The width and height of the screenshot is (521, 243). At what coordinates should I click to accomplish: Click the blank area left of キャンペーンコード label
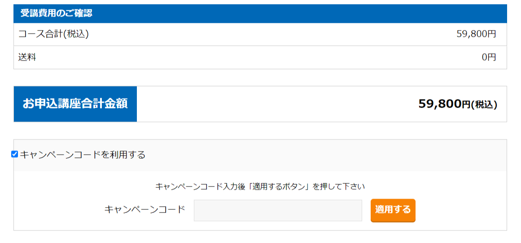(x=59, y=210)
